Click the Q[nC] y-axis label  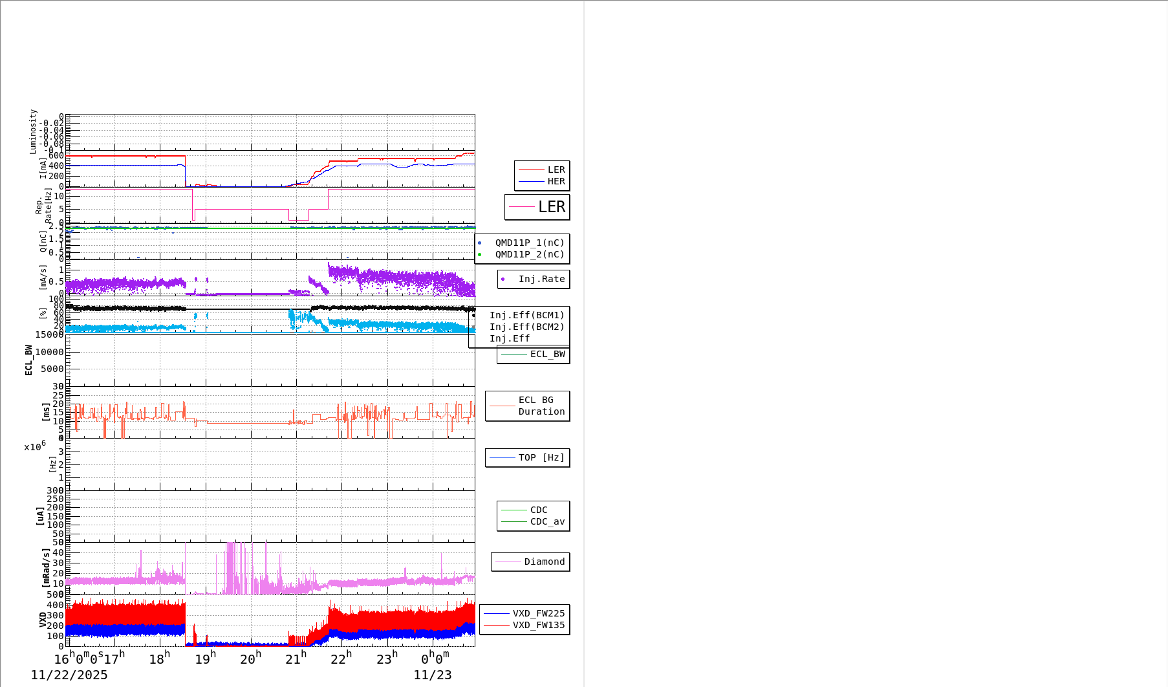(x=43, y=241)
